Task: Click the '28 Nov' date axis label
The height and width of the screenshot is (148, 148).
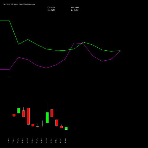Action: [x=46, y=141]
